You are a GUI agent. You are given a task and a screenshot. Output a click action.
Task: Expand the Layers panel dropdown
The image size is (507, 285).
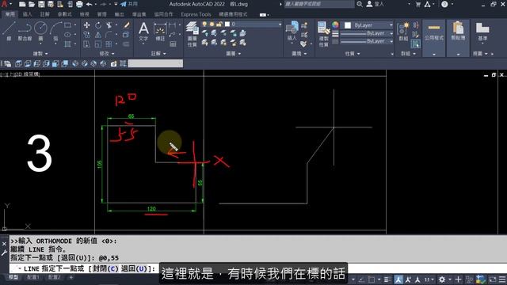click(234, 54)
